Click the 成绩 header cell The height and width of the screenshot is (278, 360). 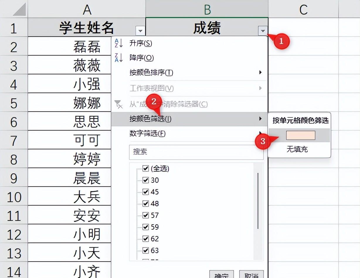(x=207, y=28)
